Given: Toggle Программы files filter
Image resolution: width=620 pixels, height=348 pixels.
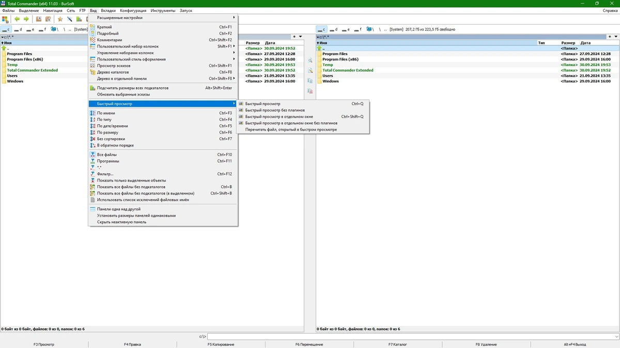Looking at the screenshot, I should click(163, 161).
